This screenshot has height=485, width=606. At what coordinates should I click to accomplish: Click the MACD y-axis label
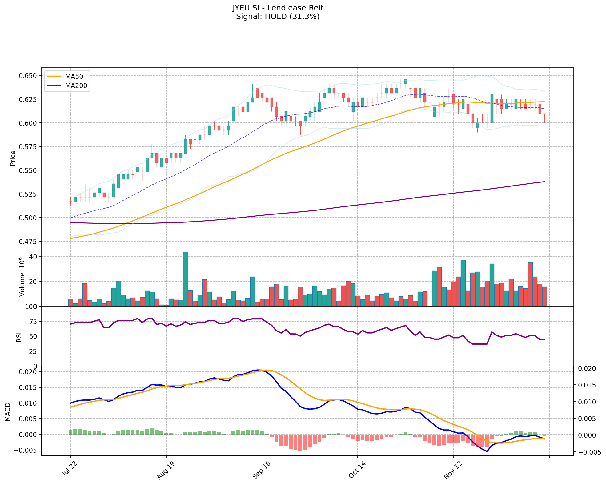click(8, 412)
